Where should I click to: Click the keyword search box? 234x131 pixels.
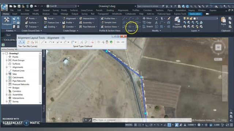148,6
